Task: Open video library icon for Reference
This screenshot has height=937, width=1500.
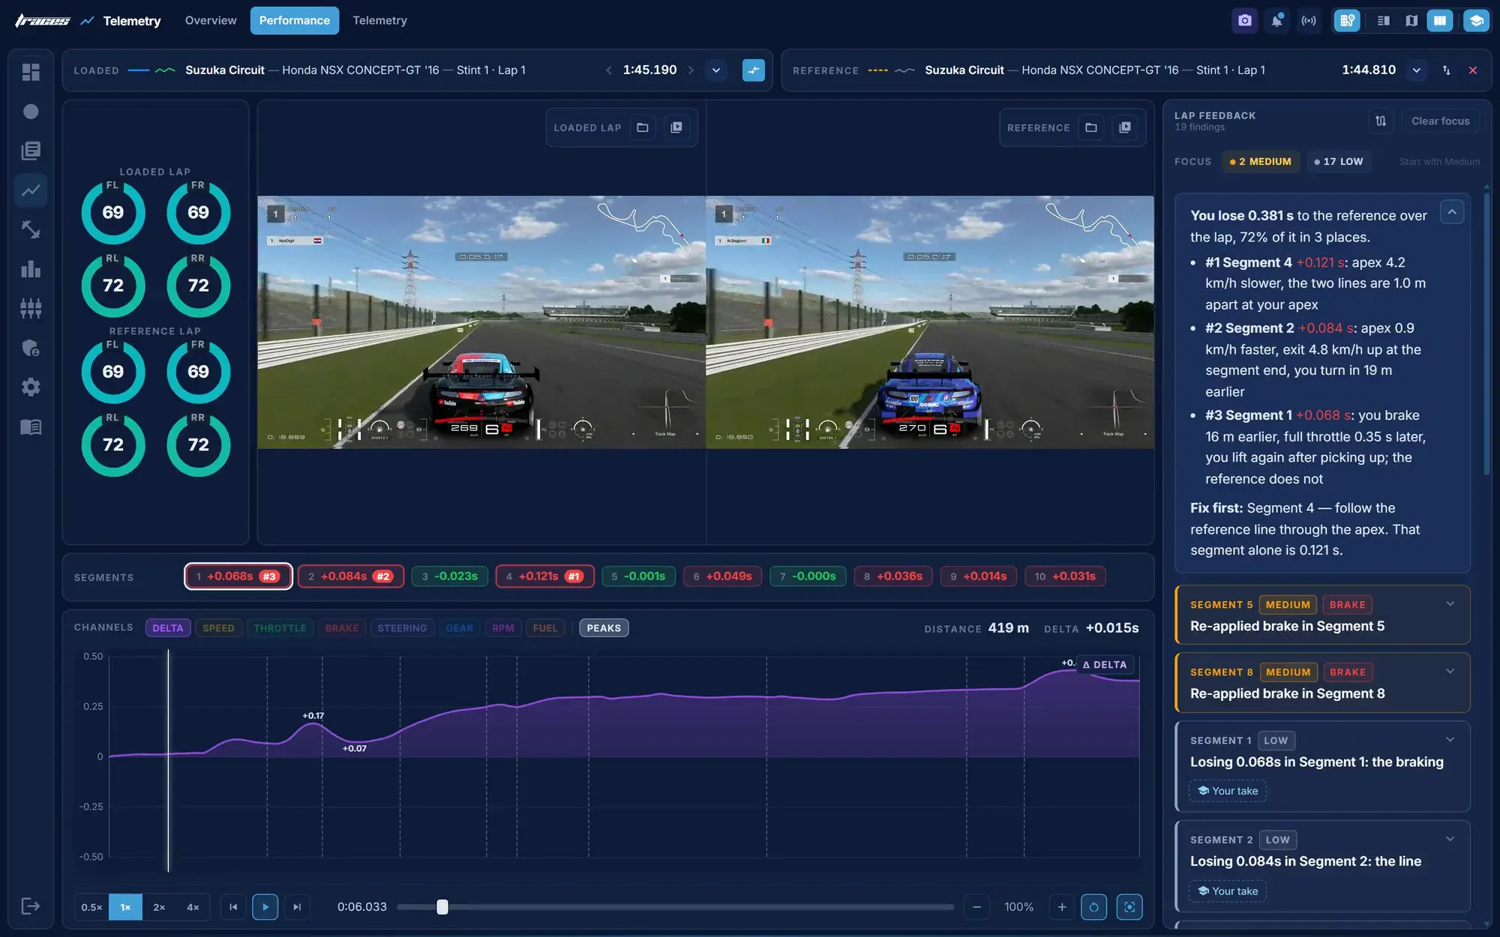Action: click(x=1125, y=127)
